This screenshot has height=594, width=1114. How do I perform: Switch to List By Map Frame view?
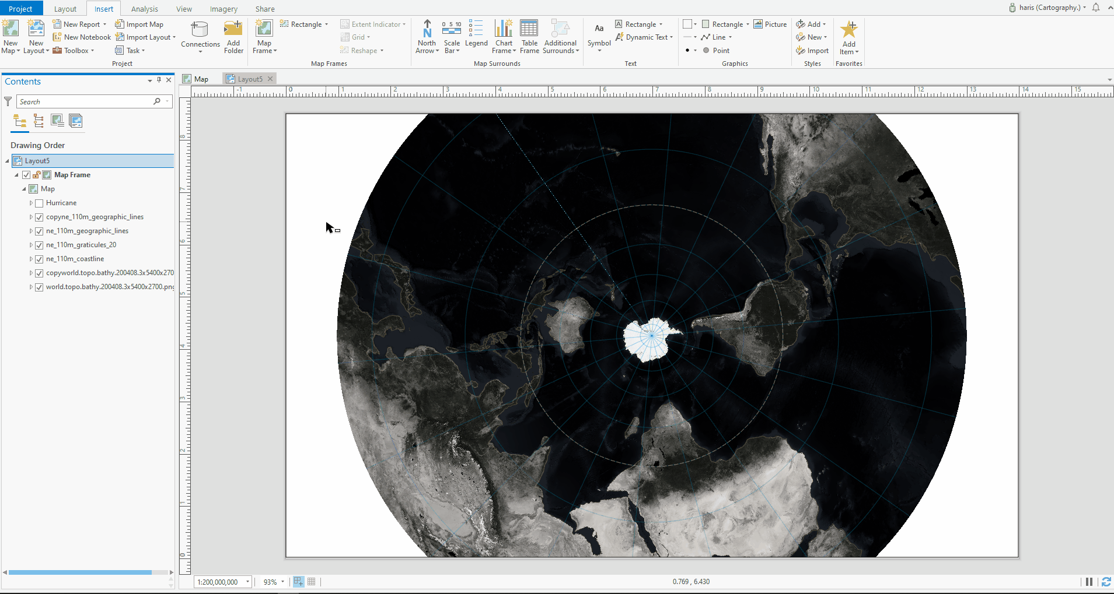coord(57,121)
